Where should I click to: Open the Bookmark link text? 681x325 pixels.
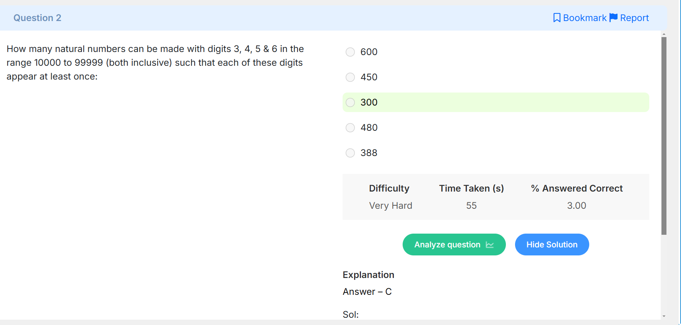(585, 18)
